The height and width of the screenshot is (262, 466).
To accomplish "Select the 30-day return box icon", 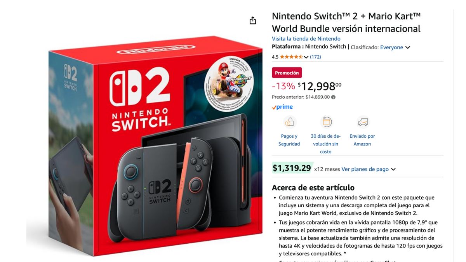I will 326,123.
